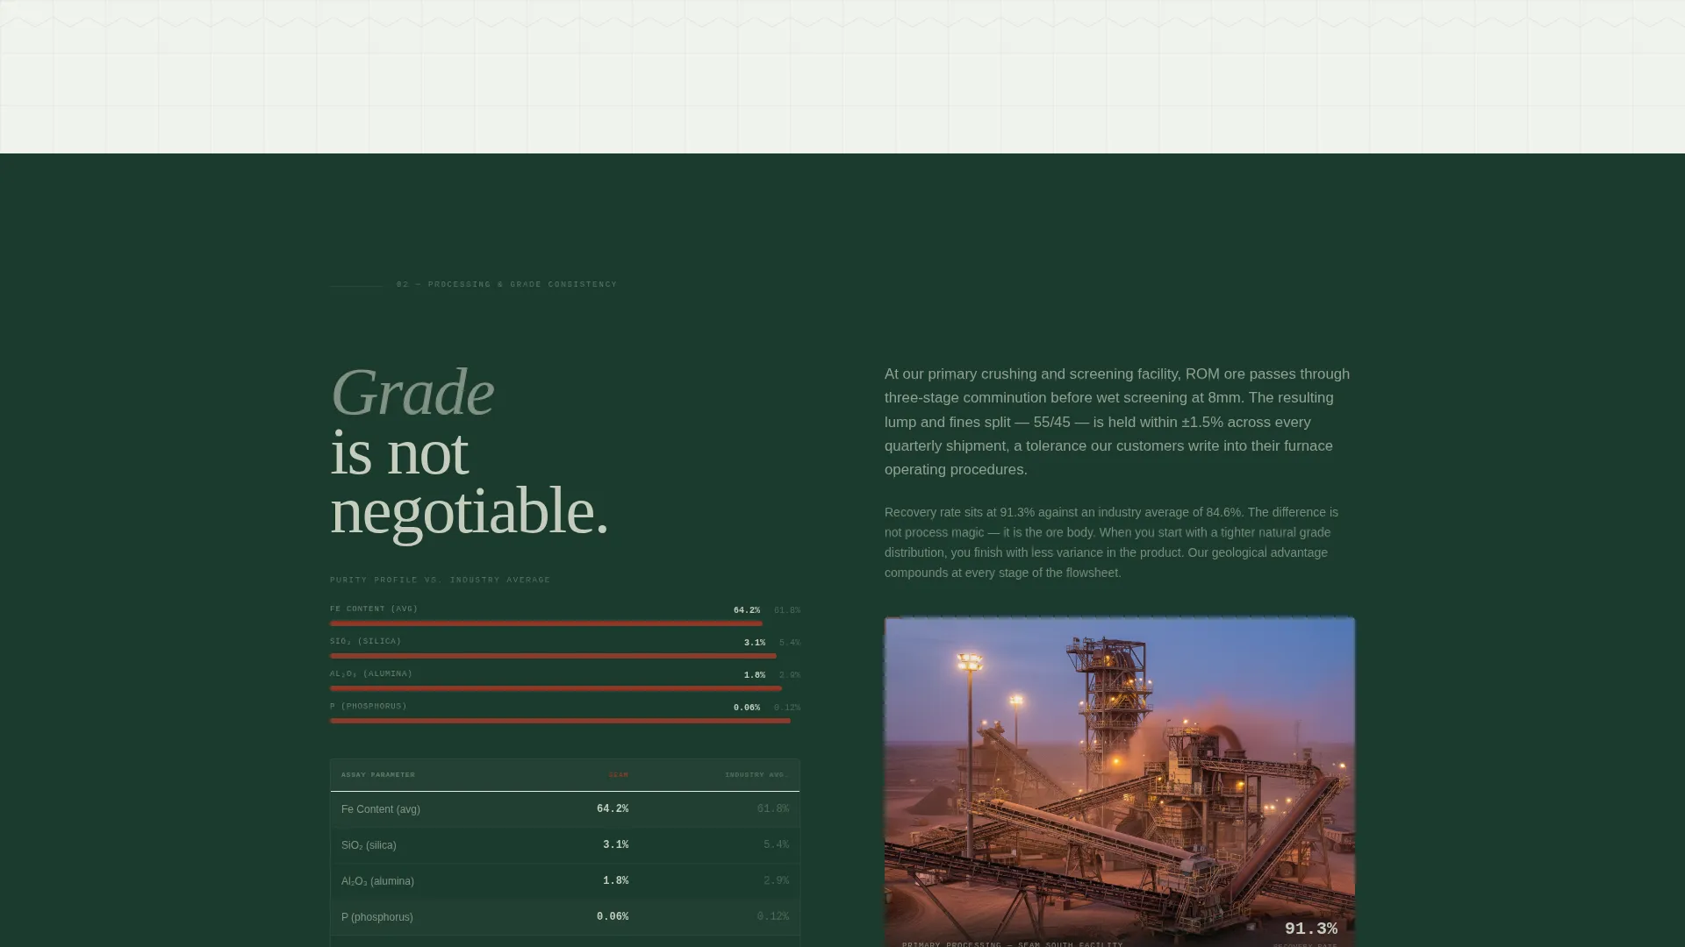Click the bold 1.8% value above alumina bar

755,675
